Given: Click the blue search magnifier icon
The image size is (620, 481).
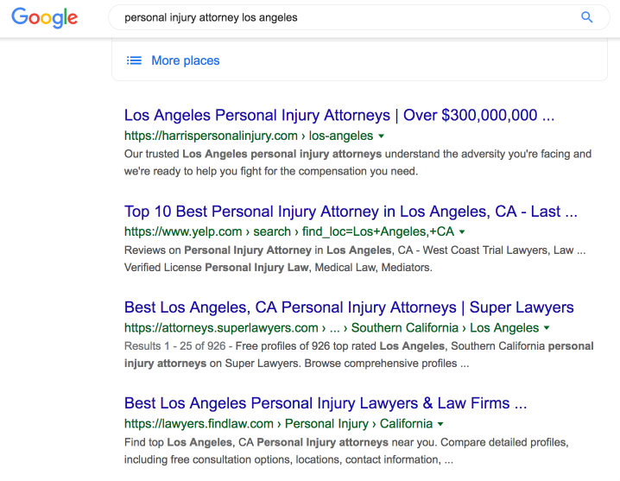Looking at the screenshot, I should [587, 17].
